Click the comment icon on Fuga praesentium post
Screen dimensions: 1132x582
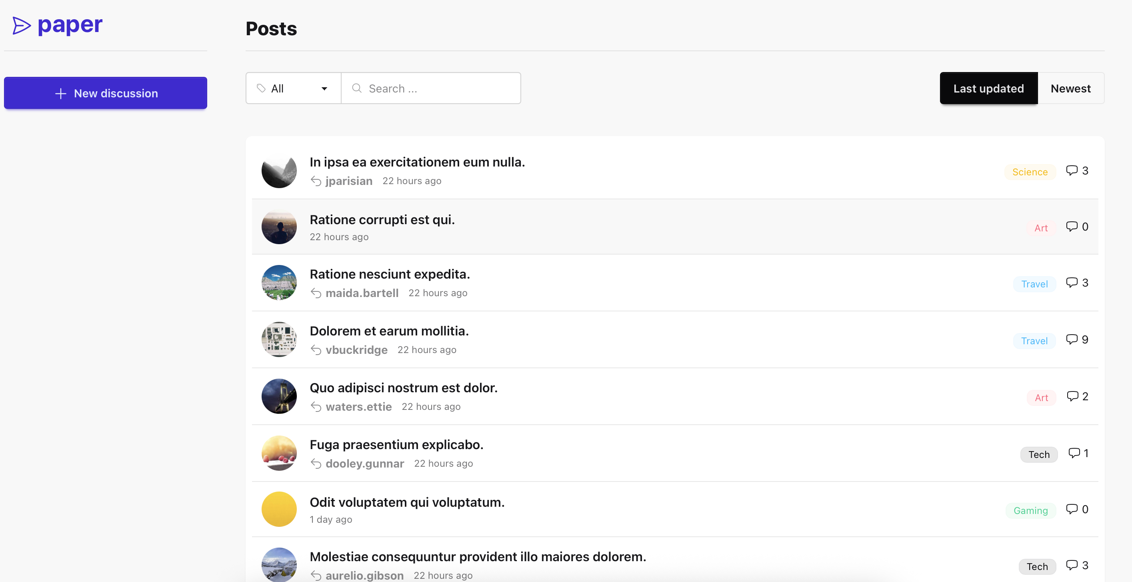(x=1074, y=453)
